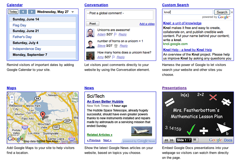
Task: Click the Add a video link
Action: [x=147, y=24]
